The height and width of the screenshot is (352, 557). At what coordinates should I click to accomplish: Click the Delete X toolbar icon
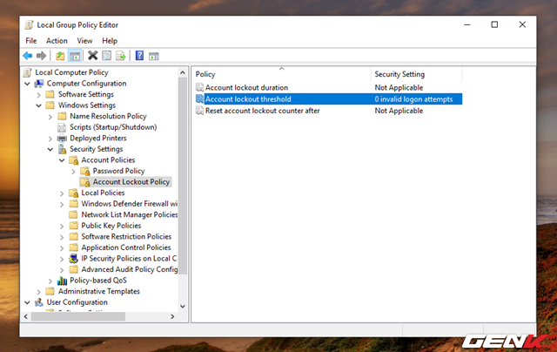click(x=93, y=56)
